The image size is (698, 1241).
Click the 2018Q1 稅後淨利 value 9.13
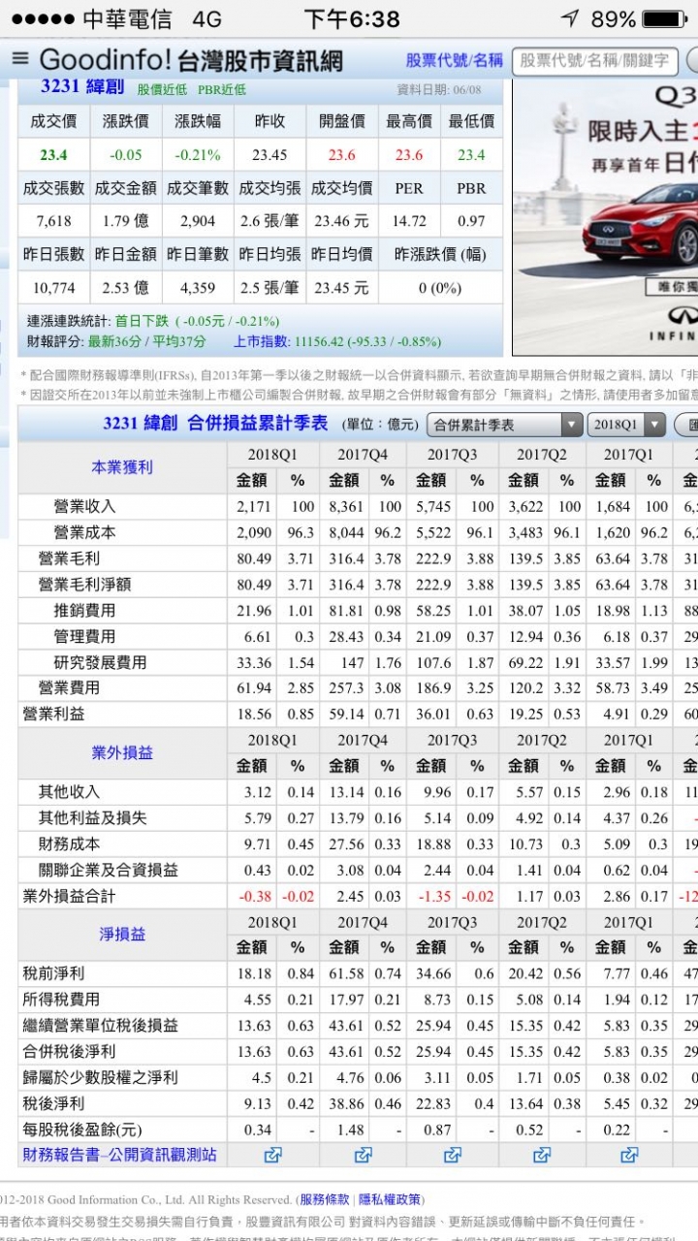[x=258, y=1103]
